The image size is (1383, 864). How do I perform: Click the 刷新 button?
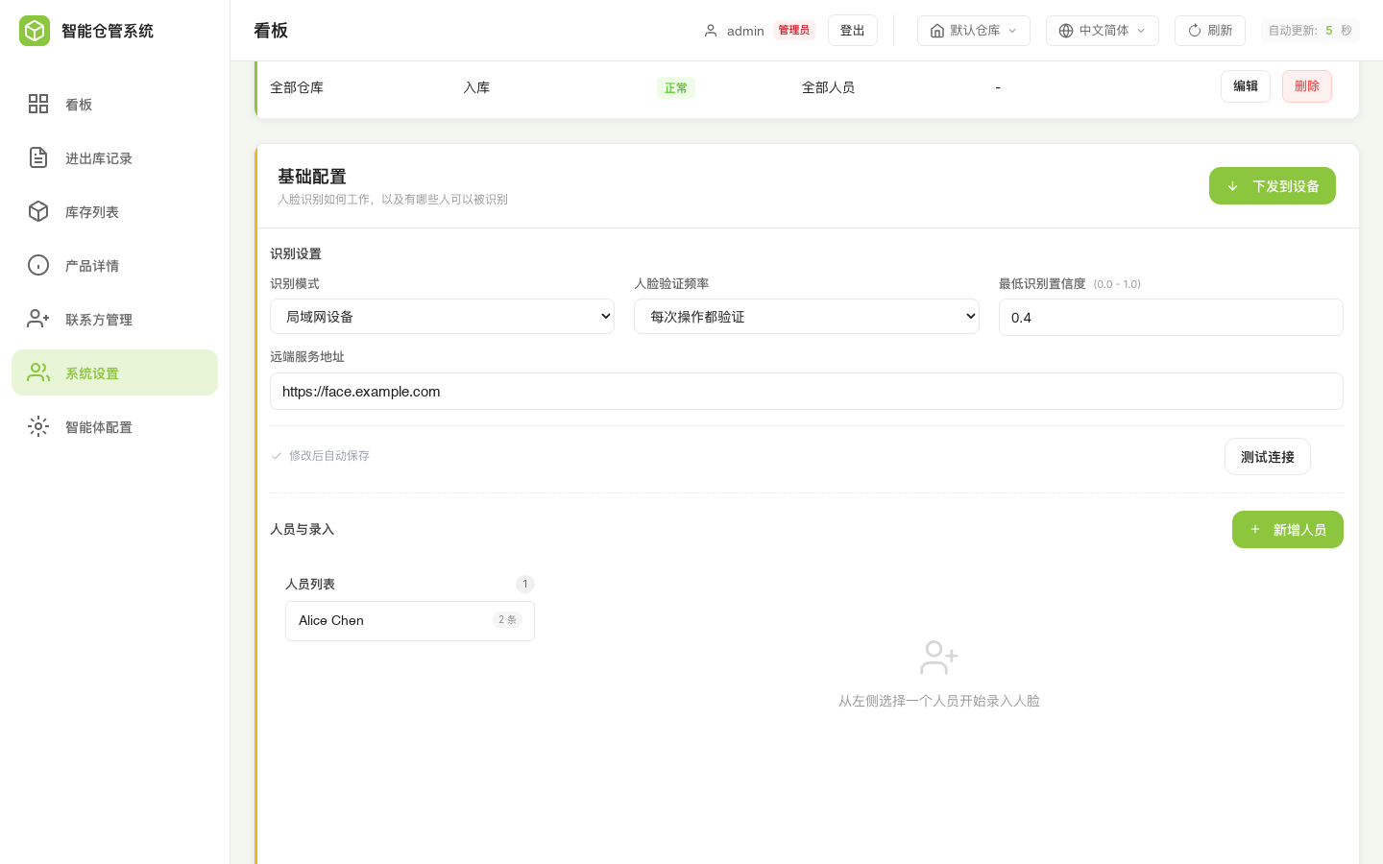pyautogui.click(x=1210, y=31)
